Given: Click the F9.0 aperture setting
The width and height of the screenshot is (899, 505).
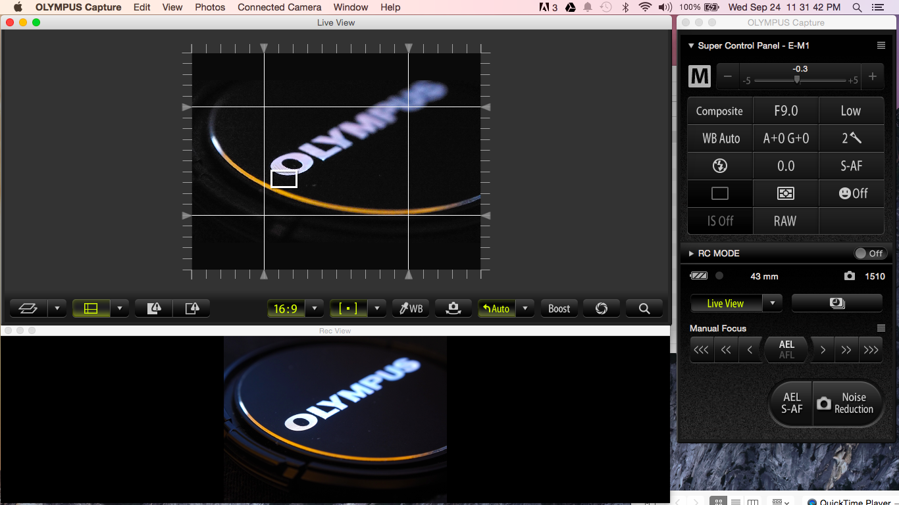Looking at the screenshot, I should (786, 111).
